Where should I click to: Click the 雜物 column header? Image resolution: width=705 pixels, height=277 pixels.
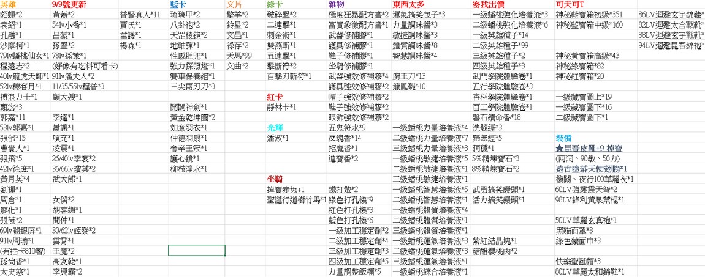[337, 4]
